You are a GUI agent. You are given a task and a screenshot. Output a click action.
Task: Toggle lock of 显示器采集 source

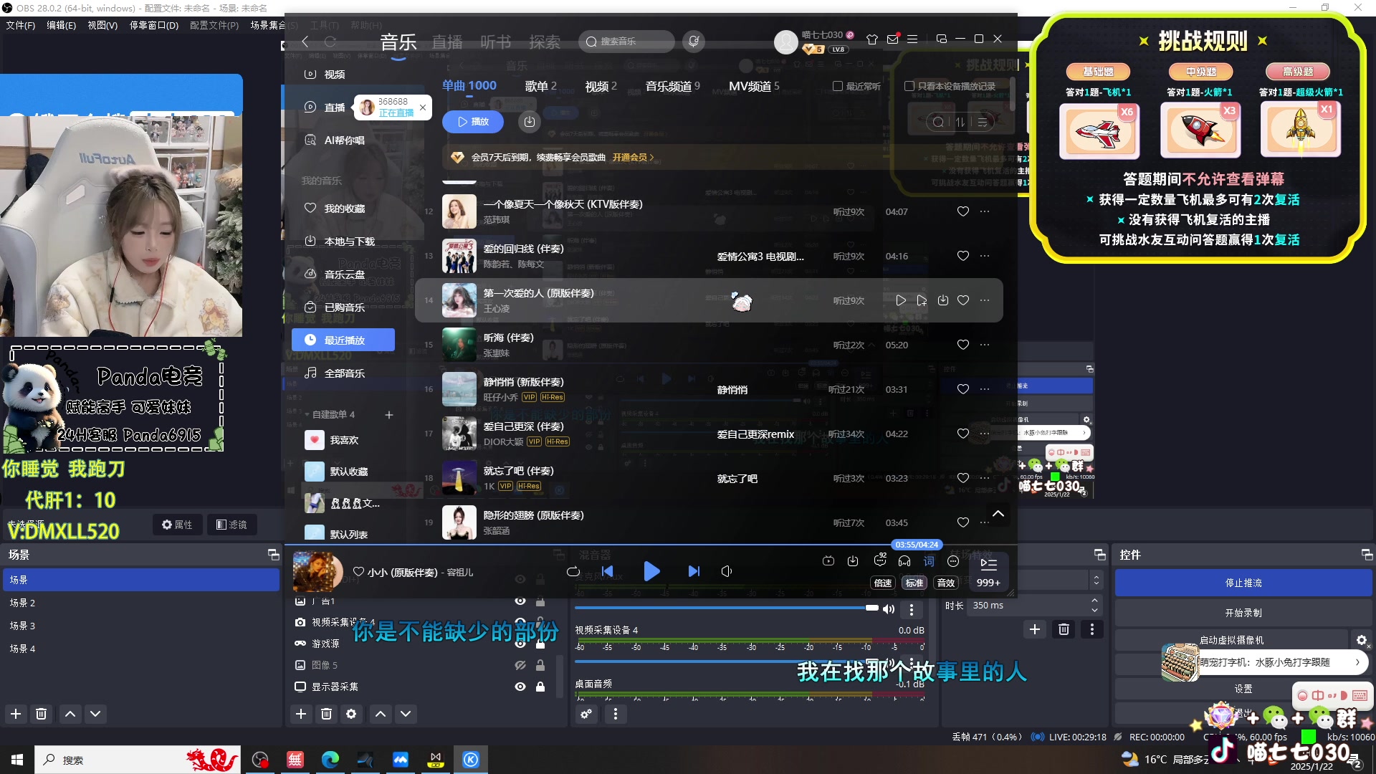click(x=540, y=687)
